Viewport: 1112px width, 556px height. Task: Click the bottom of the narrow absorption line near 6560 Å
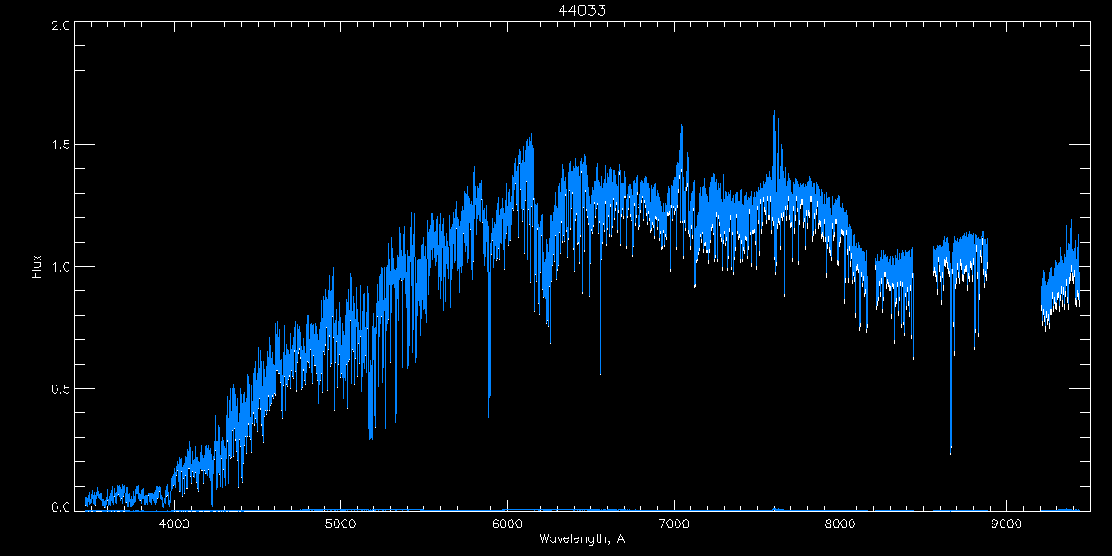[x=600, y=373]
